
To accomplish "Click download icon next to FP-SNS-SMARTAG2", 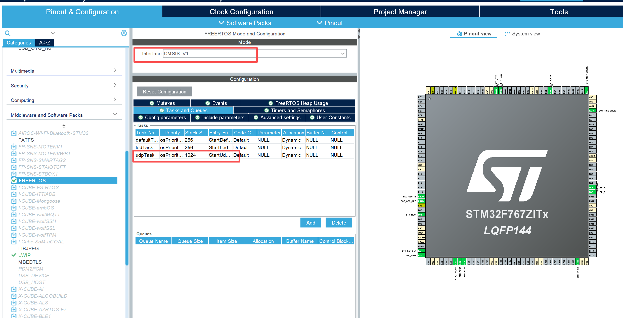I will 14,160.
